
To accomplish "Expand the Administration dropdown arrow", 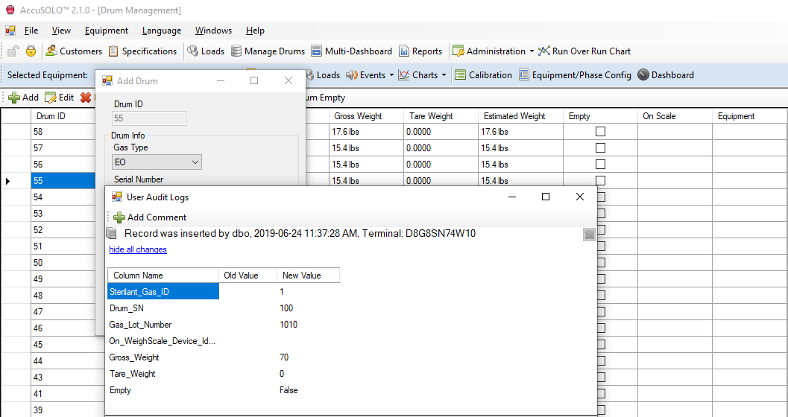I will point(532,51).
